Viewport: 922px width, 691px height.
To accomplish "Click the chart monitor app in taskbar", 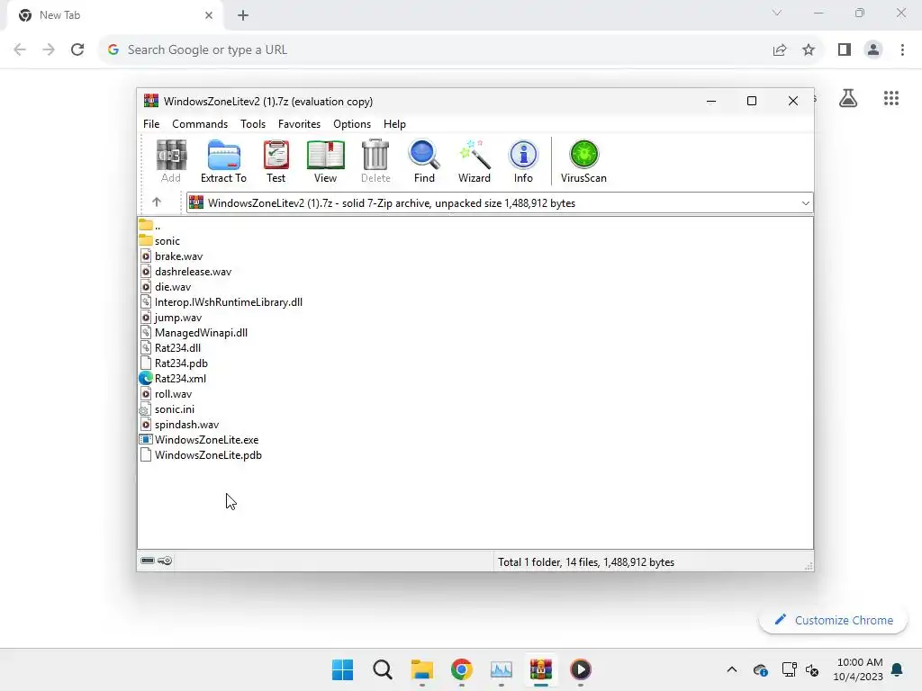I will tap(501, 669).
